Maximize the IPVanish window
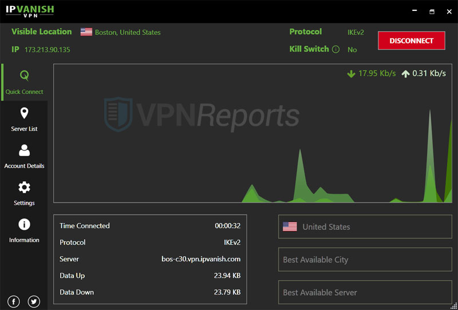Viewport: 458px width, 310px height. click(432, 11)
